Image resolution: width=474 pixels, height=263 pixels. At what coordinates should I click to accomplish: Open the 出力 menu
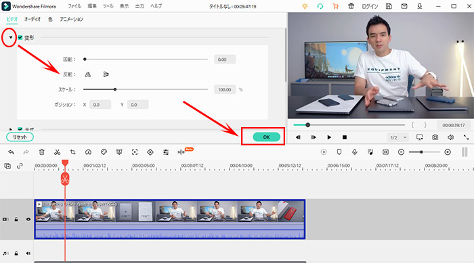point(139,6)
